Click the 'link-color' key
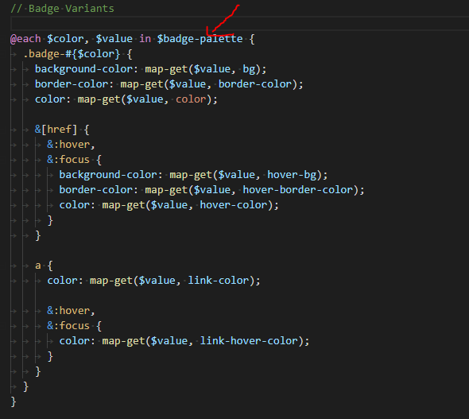The height and width of the screenshot is (419, 469). click(219, 281)
